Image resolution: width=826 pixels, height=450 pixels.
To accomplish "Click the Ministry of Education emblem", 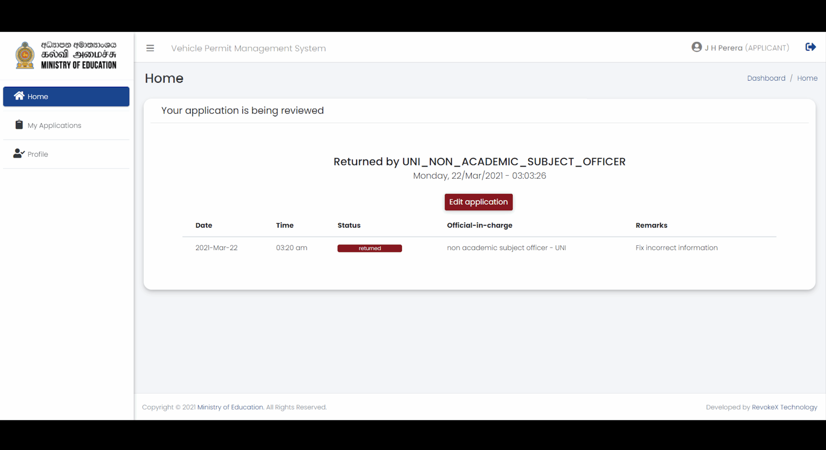I will (25, 55).
